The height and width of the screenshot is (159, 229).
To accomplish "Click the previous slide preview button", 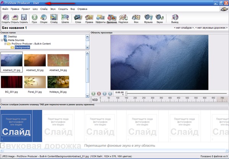I will [105, 94].
